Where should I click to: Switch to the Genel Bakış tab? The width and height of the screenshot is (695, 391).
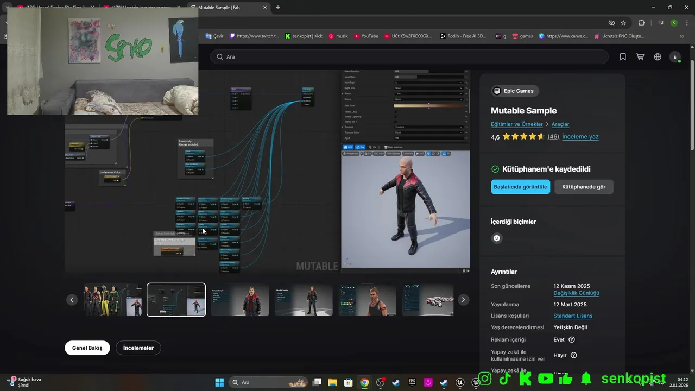point(87,348)
